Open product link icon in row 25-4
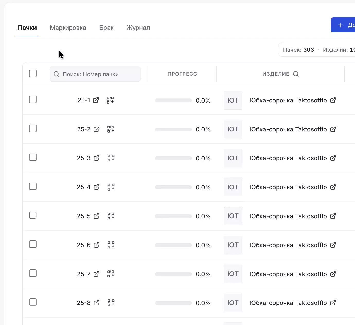 [333, 187]
